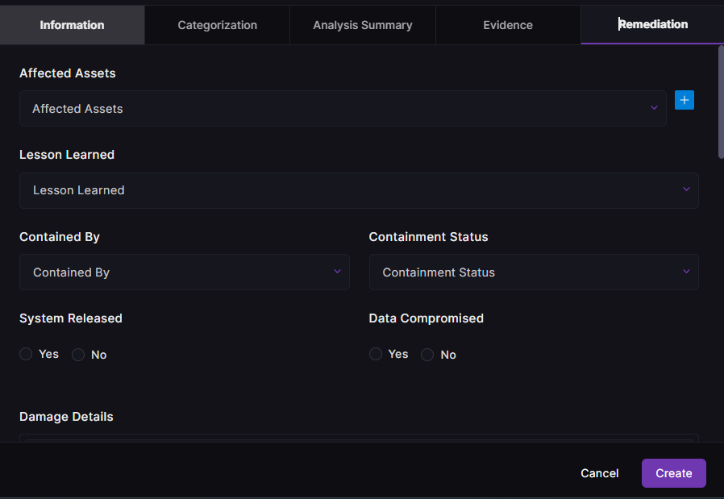The width and height of the screenshot is (724, 499).
Task: Click the Lesson Learned chevron arrow
Action: pyautogui.click(x=686, y=189)
